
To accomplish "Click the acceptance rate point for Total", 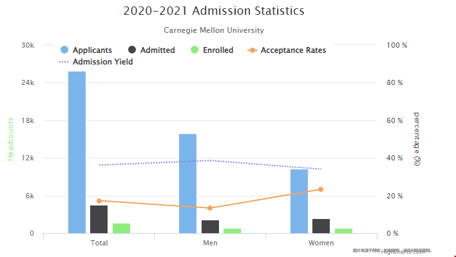I will (99, 201).
